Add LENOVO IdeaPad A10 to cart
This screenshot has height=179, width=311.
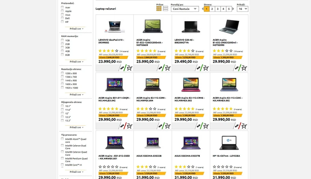[x=130, y=68]
